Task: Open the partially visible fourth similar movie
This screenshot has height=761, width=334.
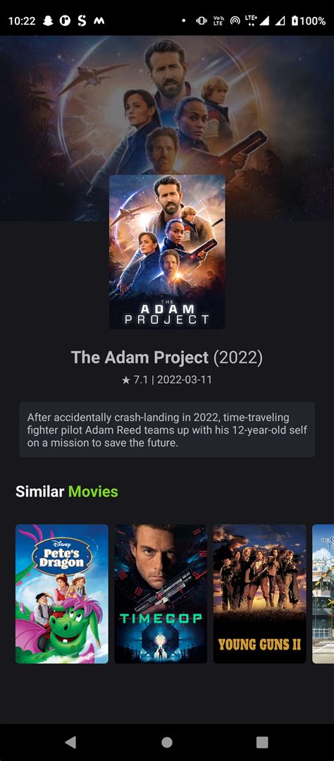Action: 323,594
